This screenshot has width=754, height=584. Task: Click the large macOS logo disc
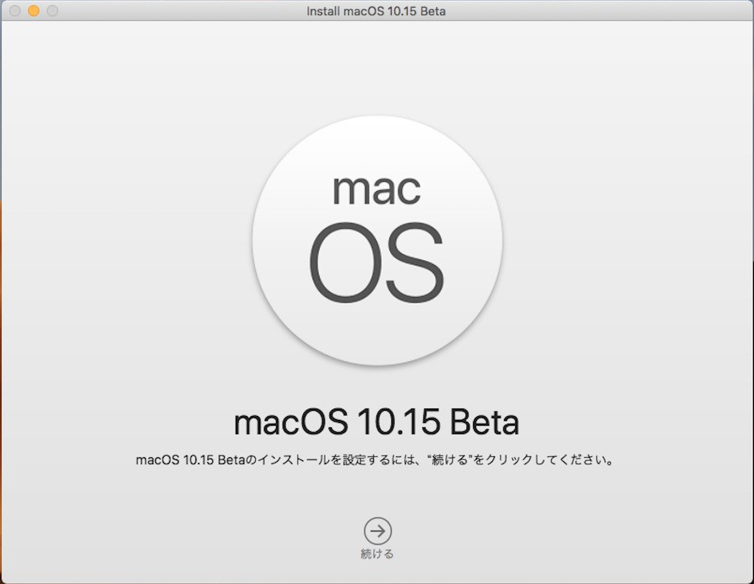(x=377, y=241)
